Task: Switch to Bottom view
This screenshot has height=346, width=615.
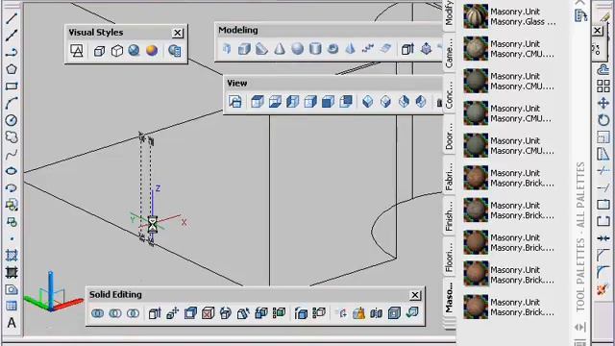Action: pos(275,102)
